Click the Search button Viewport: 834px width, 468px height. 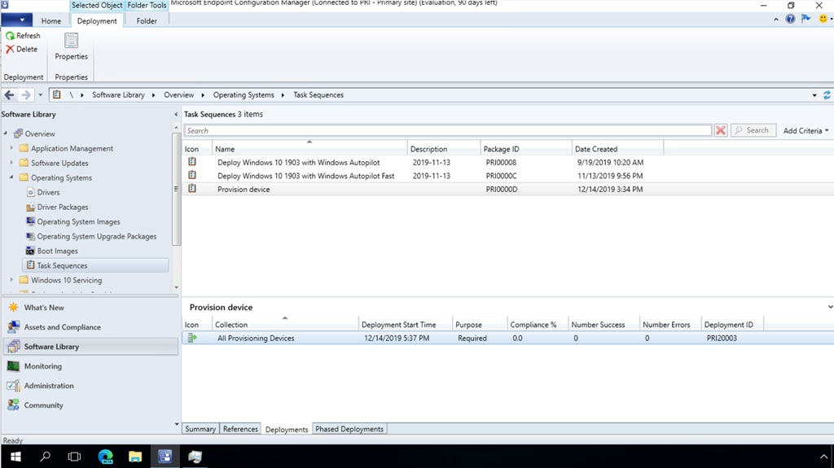pyautogui.click(x=750, y=130)
